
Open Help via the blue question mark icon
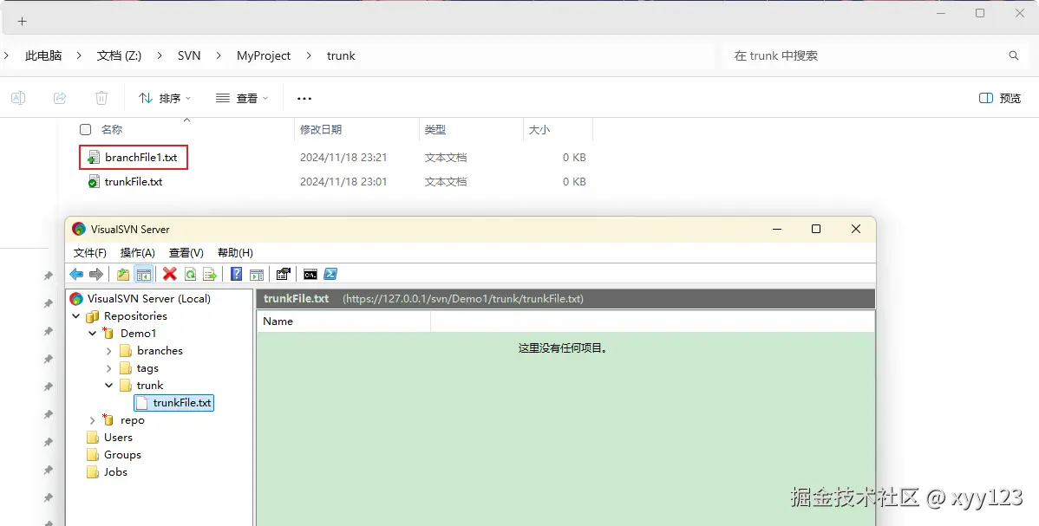[236, 274]
